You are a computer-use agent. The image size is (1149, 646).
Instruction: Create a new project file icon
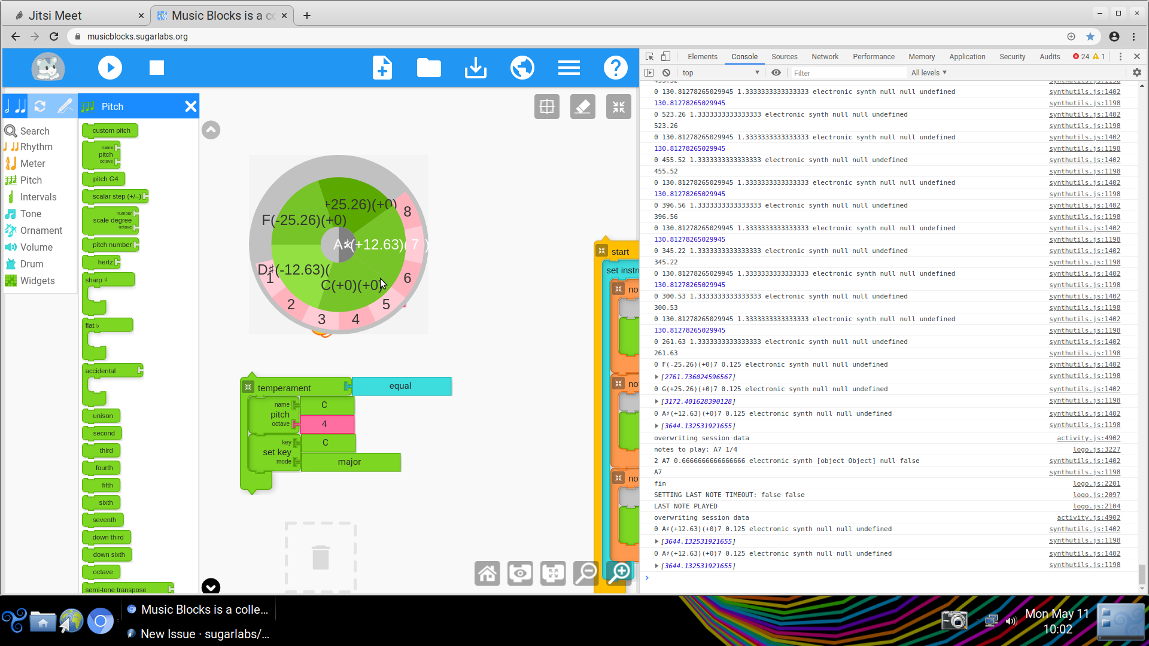382,68
